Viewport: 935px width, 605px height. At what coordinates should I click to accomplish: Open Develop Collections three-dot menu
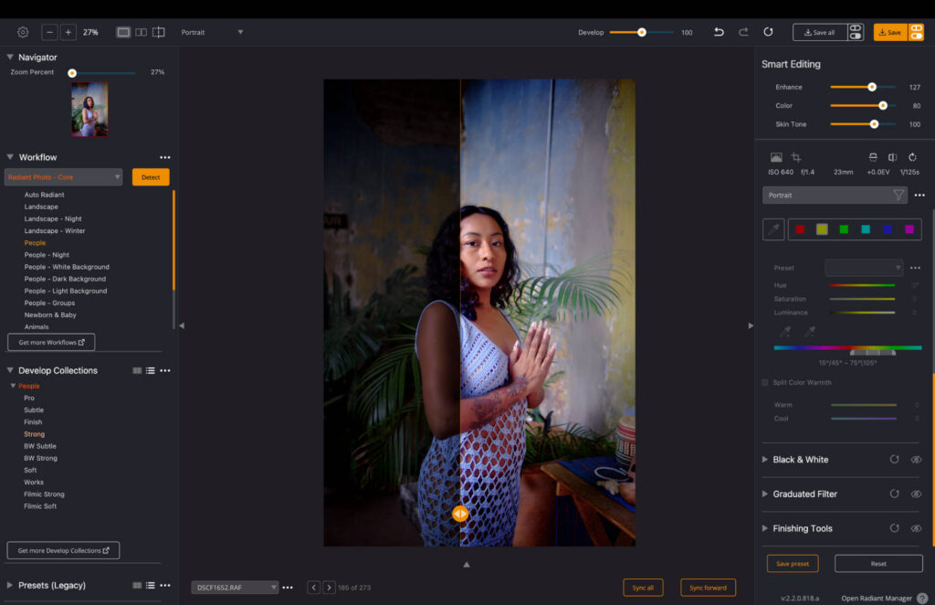click(x=165, y=370)
